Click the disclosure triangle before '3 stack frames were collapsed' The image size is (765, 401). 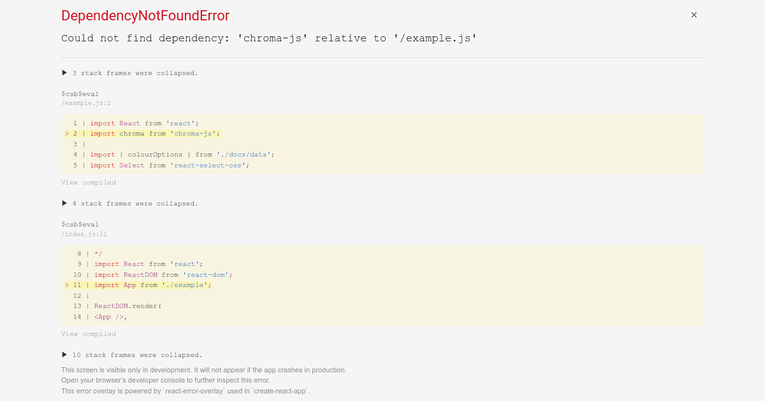64,73
